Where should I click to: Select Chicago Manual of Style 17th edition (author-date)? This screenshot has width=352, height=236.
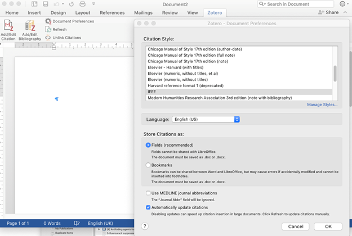click(239, 49)
